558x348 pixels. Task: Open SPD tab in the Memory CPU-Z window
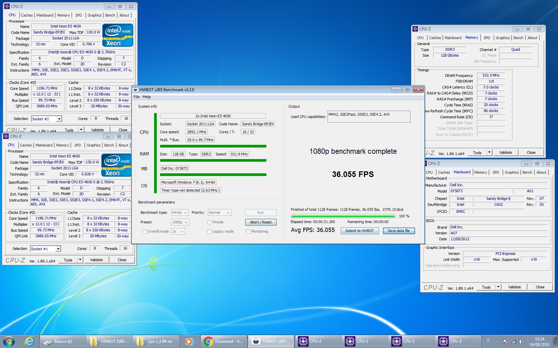coord(487,38)
